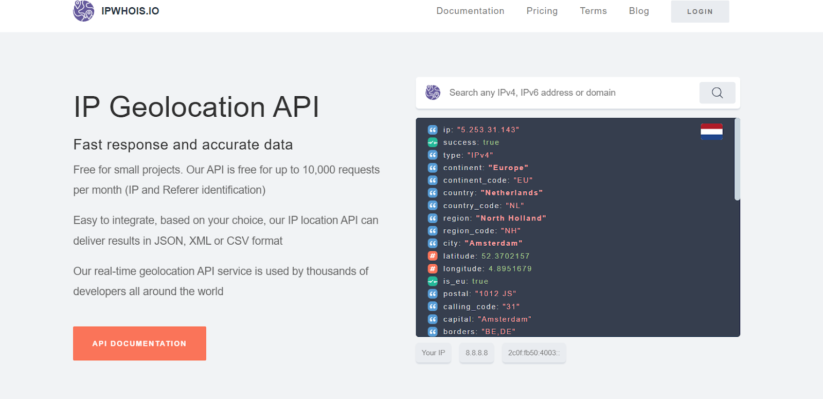Image resolution: width=823 pixels, height=399 pixels.
Task: Click the icon beside city: "Amsterdam"
Action: (433, 243)
